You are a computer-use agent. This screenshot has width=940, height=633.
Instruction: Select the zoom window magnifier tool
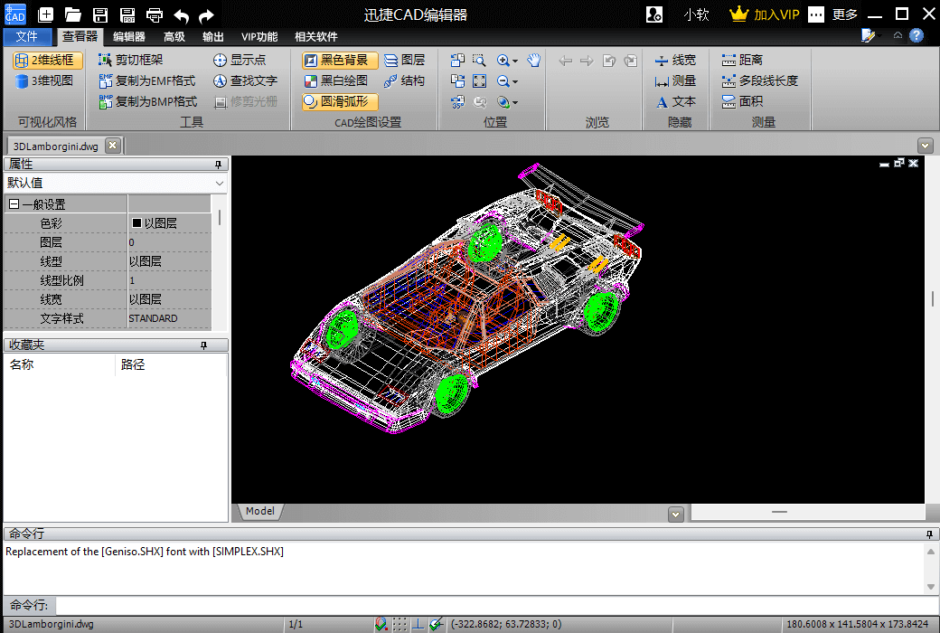479,60
